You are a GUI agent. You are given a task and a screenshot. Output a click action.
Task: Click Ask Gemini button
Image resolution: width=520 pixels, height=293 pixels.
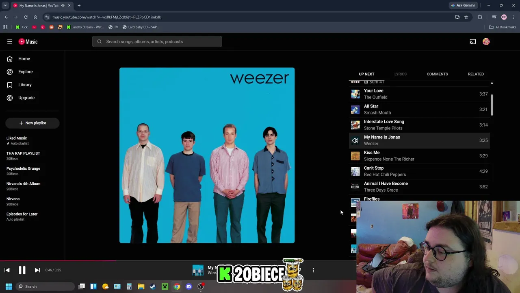pos(463,5)
